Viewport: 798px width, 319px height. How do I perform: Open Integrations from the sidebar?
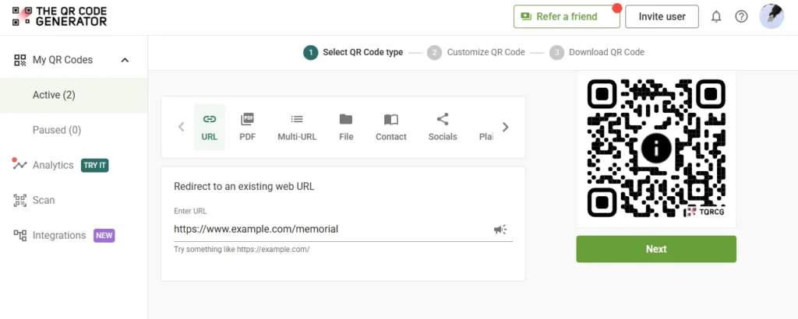tap(59, 235)
